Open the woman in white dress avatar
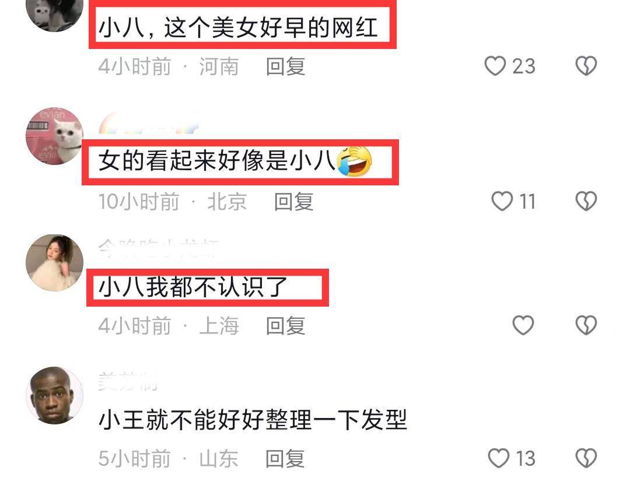This screenshot has width=630, height=492. click(55, 263)
